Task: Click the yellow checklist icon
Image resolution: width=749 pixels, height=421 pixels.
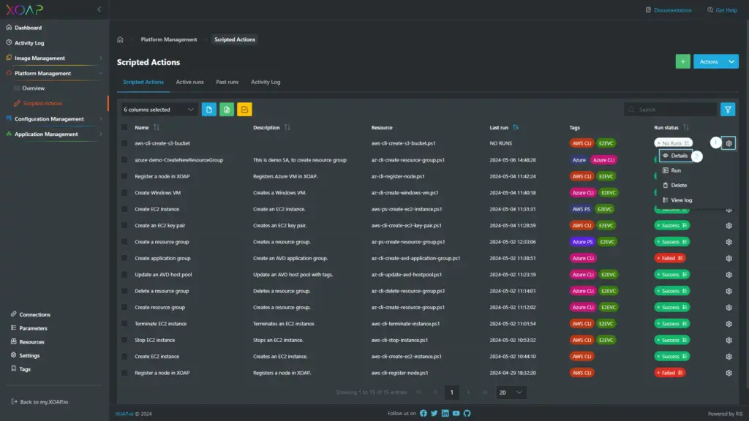Action: pos(244,110)
